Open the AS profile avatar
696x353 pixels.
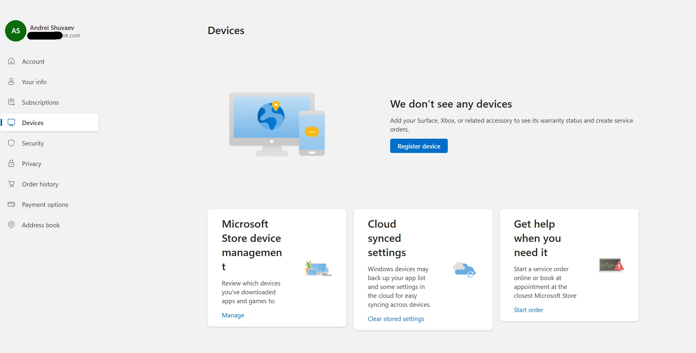point(15,31)
